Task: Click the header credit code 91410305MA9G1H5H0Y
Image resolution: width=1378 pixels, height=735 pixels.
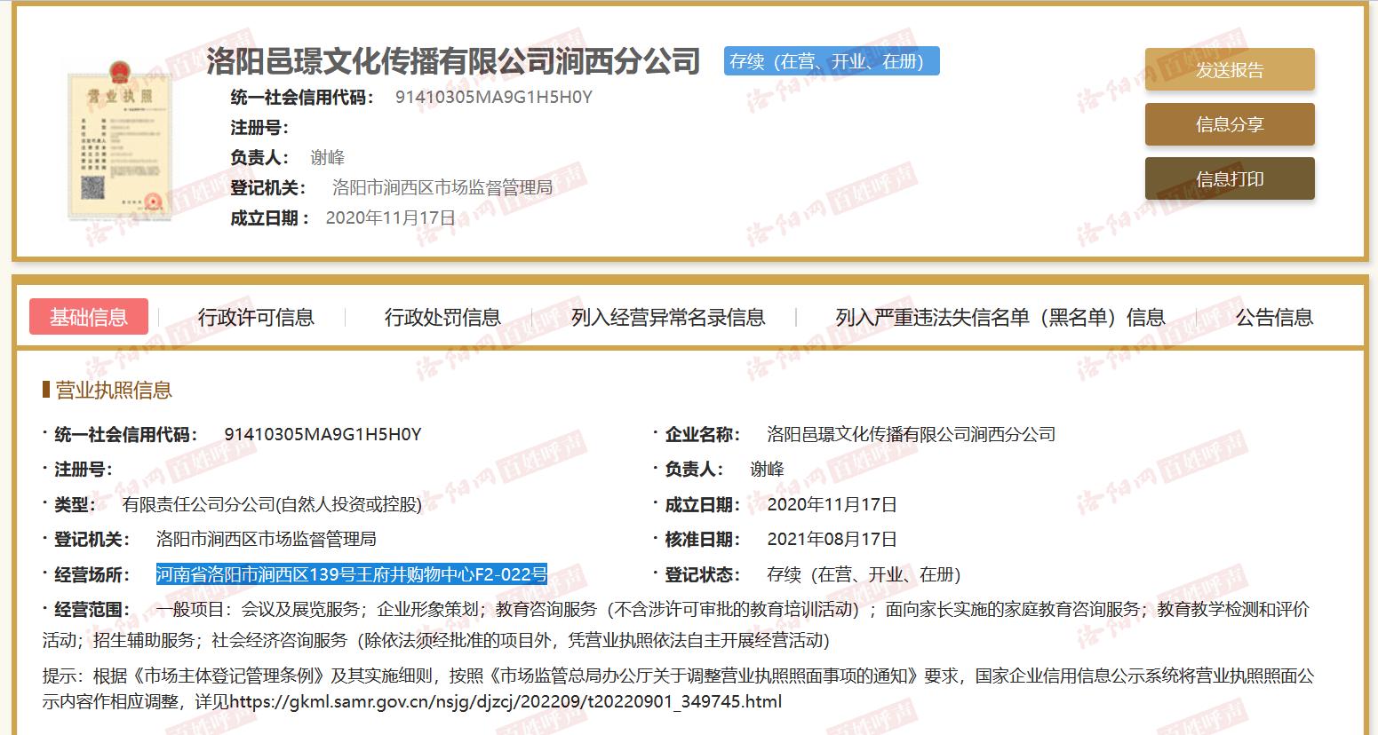Action: (x=494, y=97)
